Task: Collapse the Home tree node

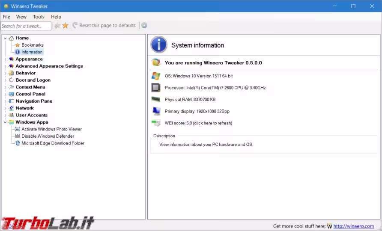Action: (x=6, y=38)
